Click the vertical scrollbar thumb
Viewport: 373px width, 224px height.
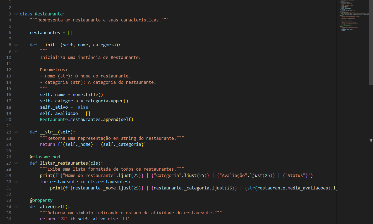pos(371,42)
